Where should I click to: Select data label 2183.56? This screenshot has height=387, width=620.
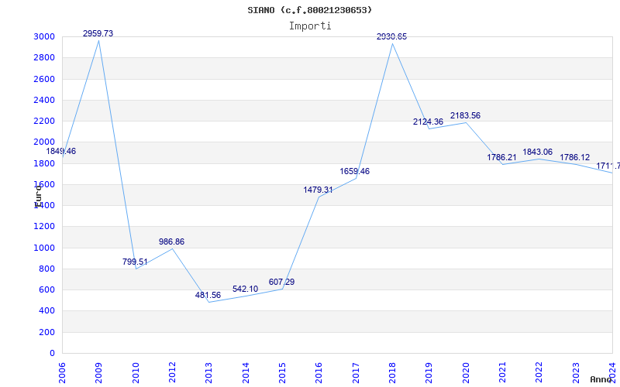[x=466, y=115]
